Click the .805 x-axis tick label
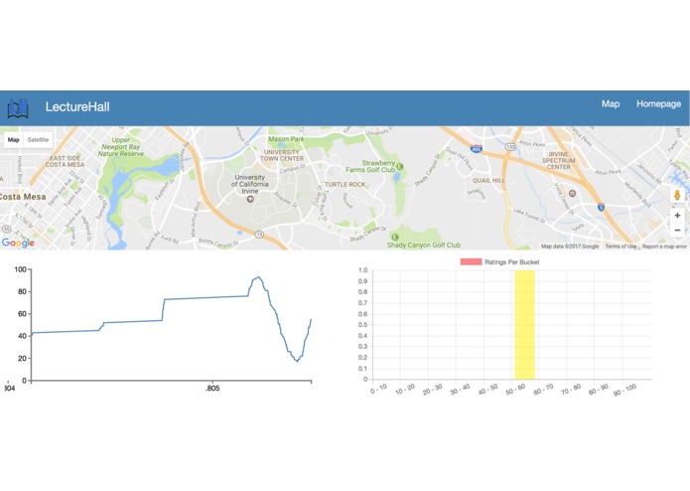This screenshot has height=491, width=690. point(212,389)
